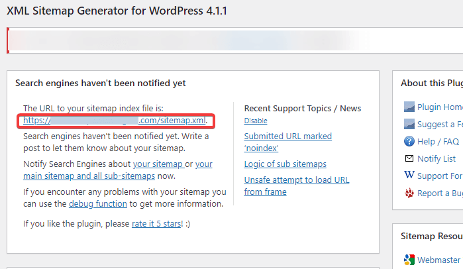Click 'your sitemap' notify link

158,164
